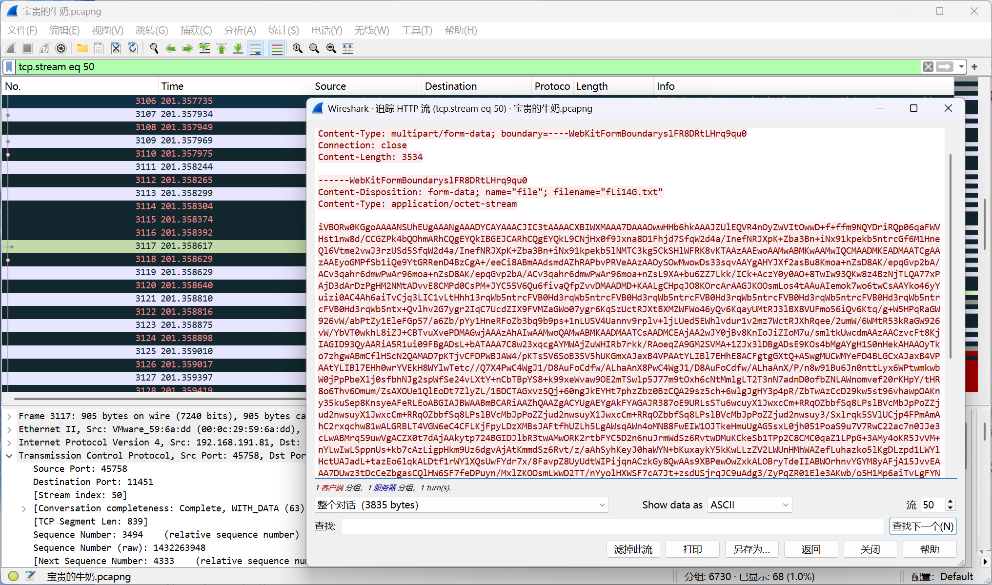Open the 统计(S) menu
This screenshot has height=585, width=992.
tap(283, 30)
